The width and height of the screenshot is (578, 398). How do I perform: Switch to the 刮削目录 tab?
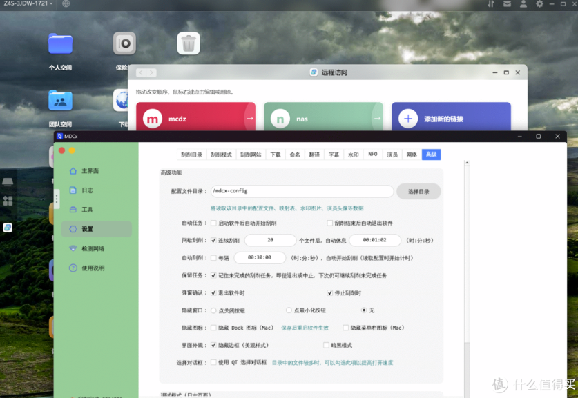192,155
